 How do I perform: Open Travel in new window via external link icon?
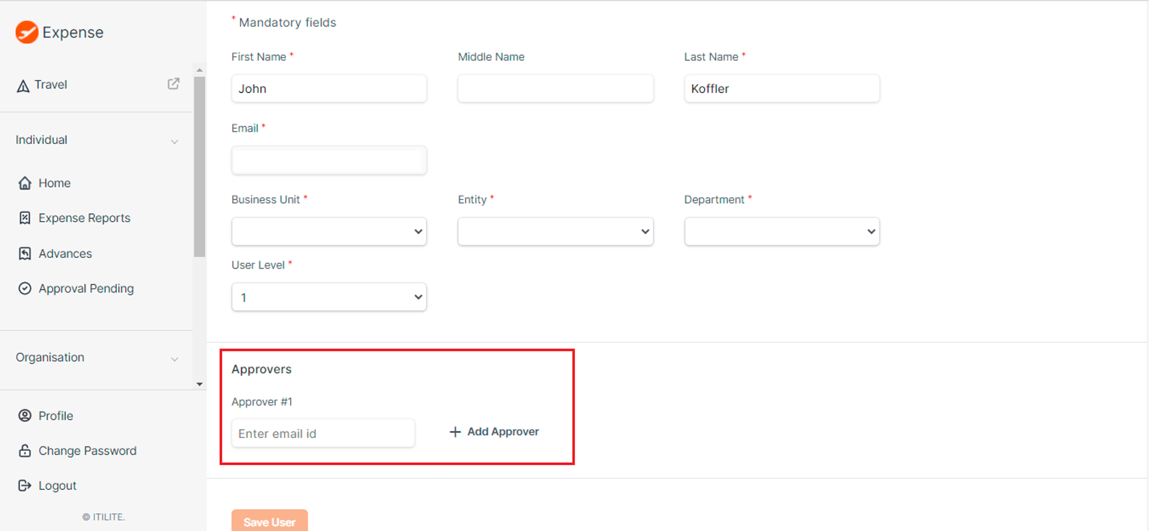click(173, 83)
